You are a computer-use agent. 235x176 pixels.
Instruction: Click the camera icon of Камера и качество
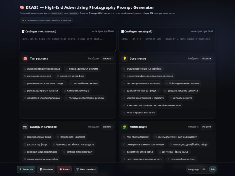click(x=25, y=127)
